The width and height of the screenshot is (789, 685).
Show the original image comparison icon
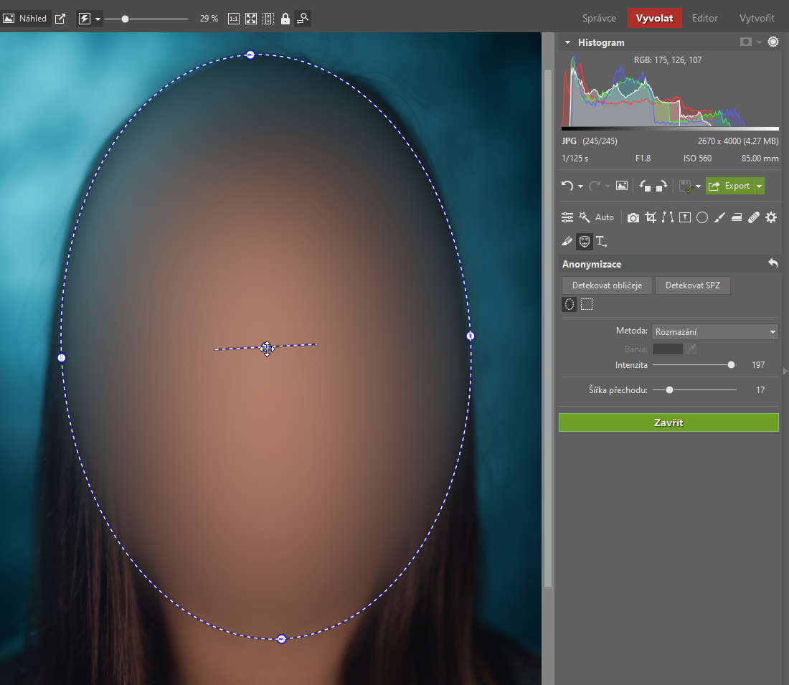tap(622, 186)
